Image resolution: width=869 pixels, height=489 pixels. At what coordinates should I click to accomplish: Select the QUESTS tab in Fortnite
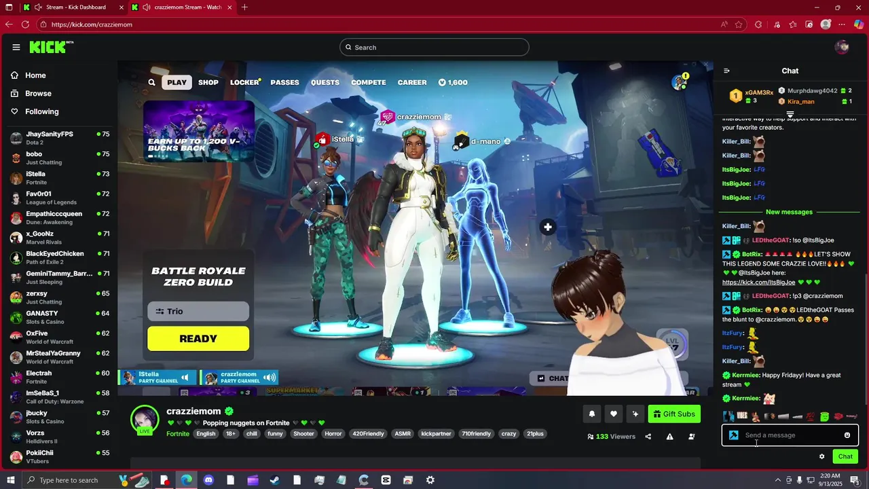click(x=325, y=82)
